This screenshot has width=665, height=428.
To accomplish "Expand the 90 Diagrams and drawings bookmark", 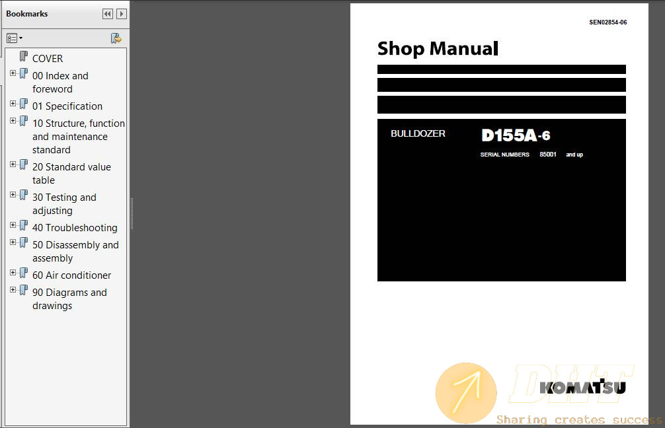I will click(13, 290).
